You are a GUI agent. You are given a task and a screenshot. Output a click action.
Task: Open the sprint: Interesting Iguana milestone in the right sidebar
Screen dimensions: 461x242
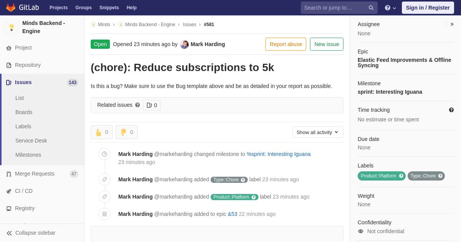point(390,92)
